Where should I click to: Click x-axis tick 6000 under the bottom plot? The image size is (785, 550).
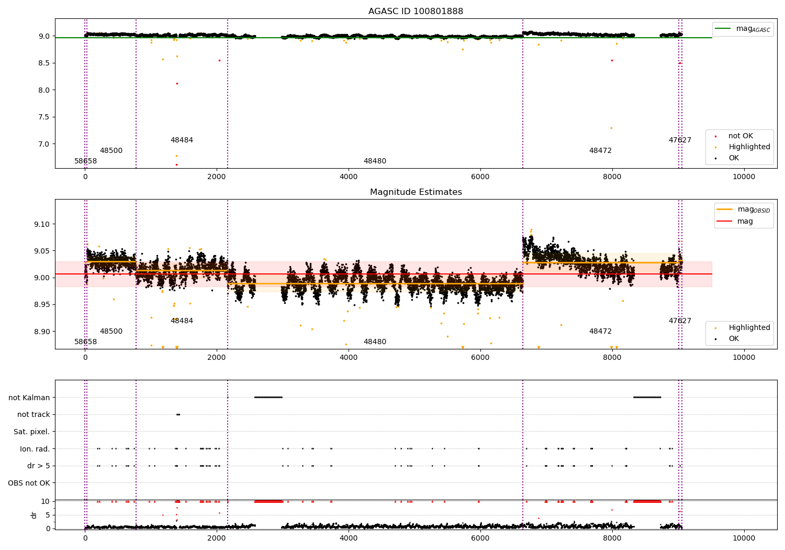[480, 537]
